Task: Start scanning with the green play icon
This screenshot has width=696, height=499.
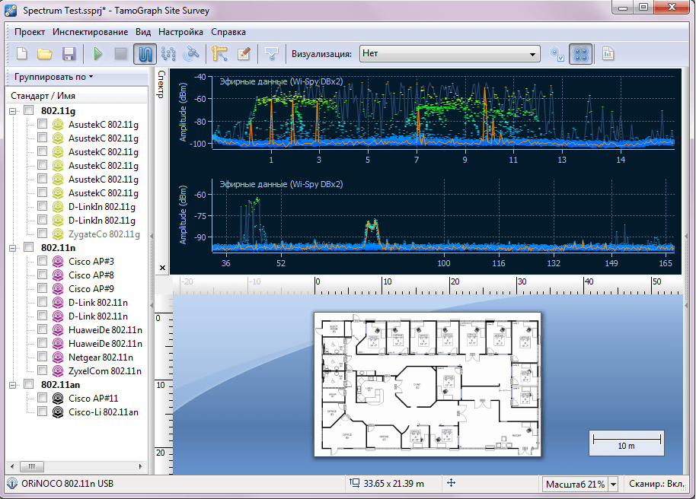Action: coord(97,54)
